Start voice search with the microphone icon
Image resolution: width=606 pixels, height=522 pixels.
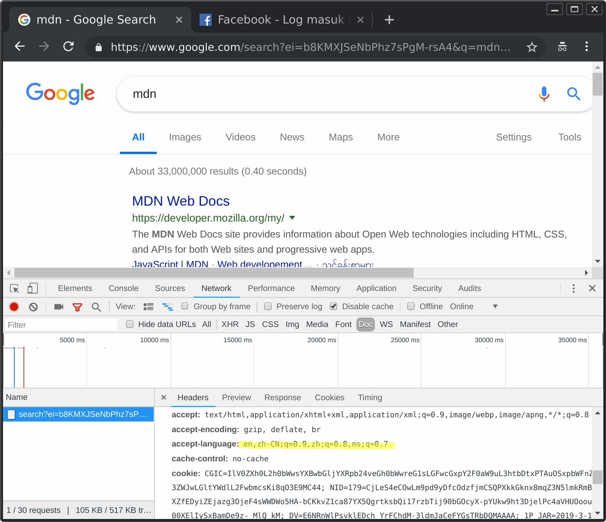tap(544, 94)
